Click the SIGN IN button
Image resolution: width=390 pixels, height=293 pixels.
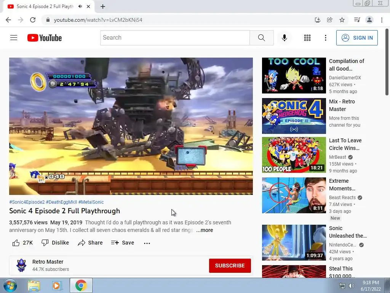[357, 38]
